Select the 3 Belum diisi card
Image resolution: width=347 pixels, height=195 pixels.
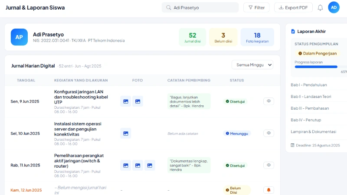223,37
